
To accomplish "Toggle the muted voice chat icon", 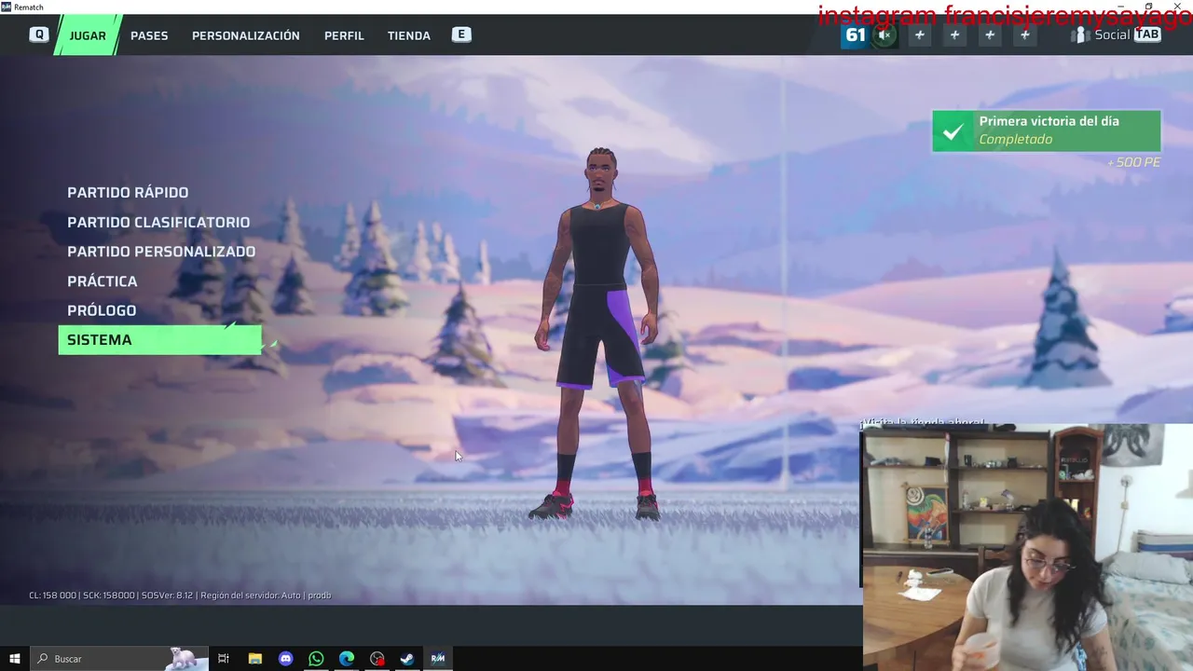I will (x=884, y=35).
